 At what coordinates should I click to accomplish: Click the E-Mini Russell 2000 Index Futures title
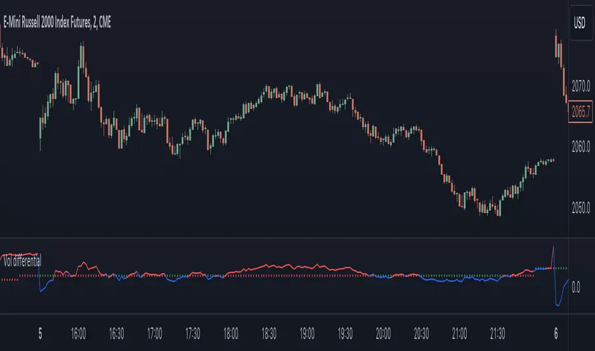pyautogui.click(x=57, y=22)
